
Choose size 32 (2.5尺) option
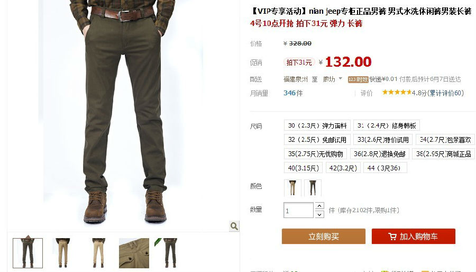pos(317,140)
